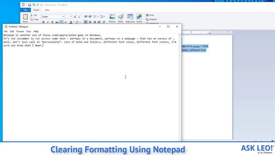This screenshot has height=155, width=275.
Task: Click the word "underappreciated" in Notepad
Action: [64, 35]
